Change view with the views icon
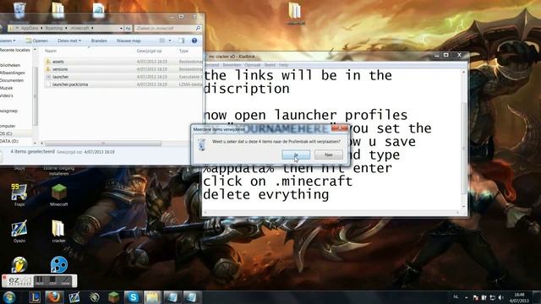Image resolution: width=541 pixels, height=304 pixels. [162, 41]
